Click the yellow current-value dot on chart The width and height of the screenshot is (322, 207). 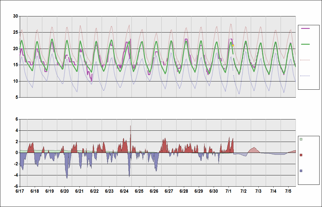pyautogui.click(x=233, y=45)
